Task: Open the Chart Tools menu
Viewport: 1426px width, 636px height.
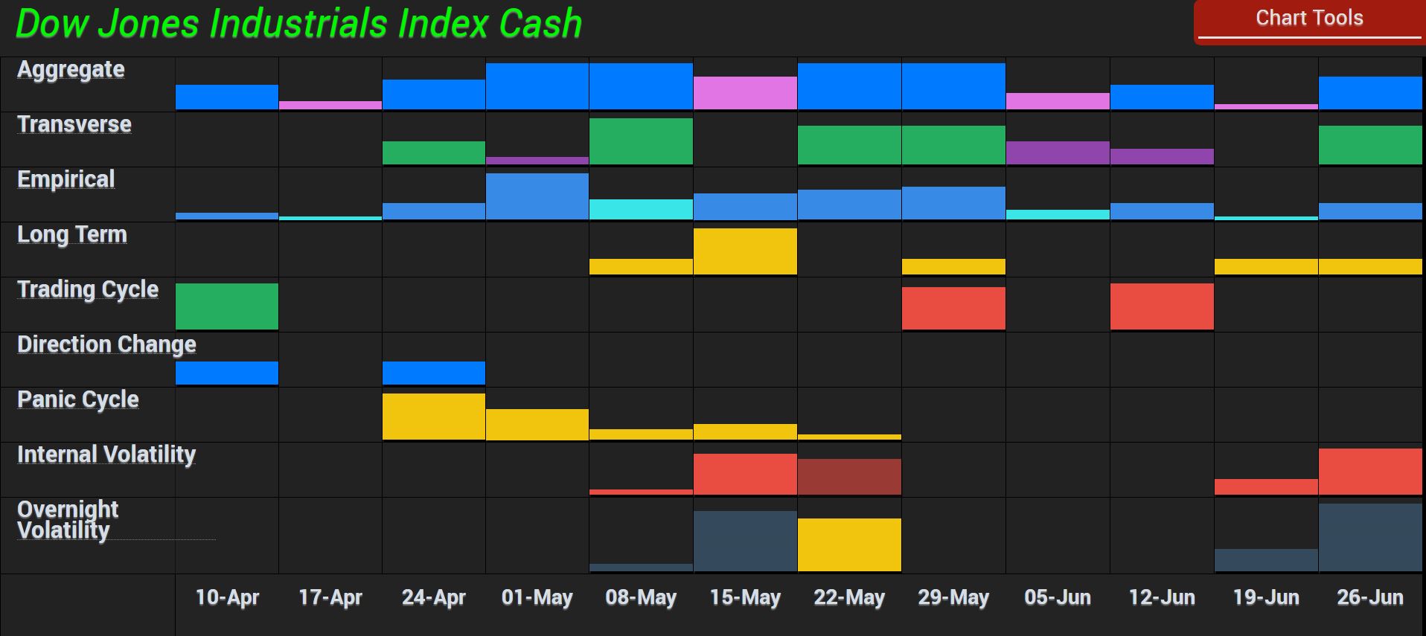Action: (1308, 19)
